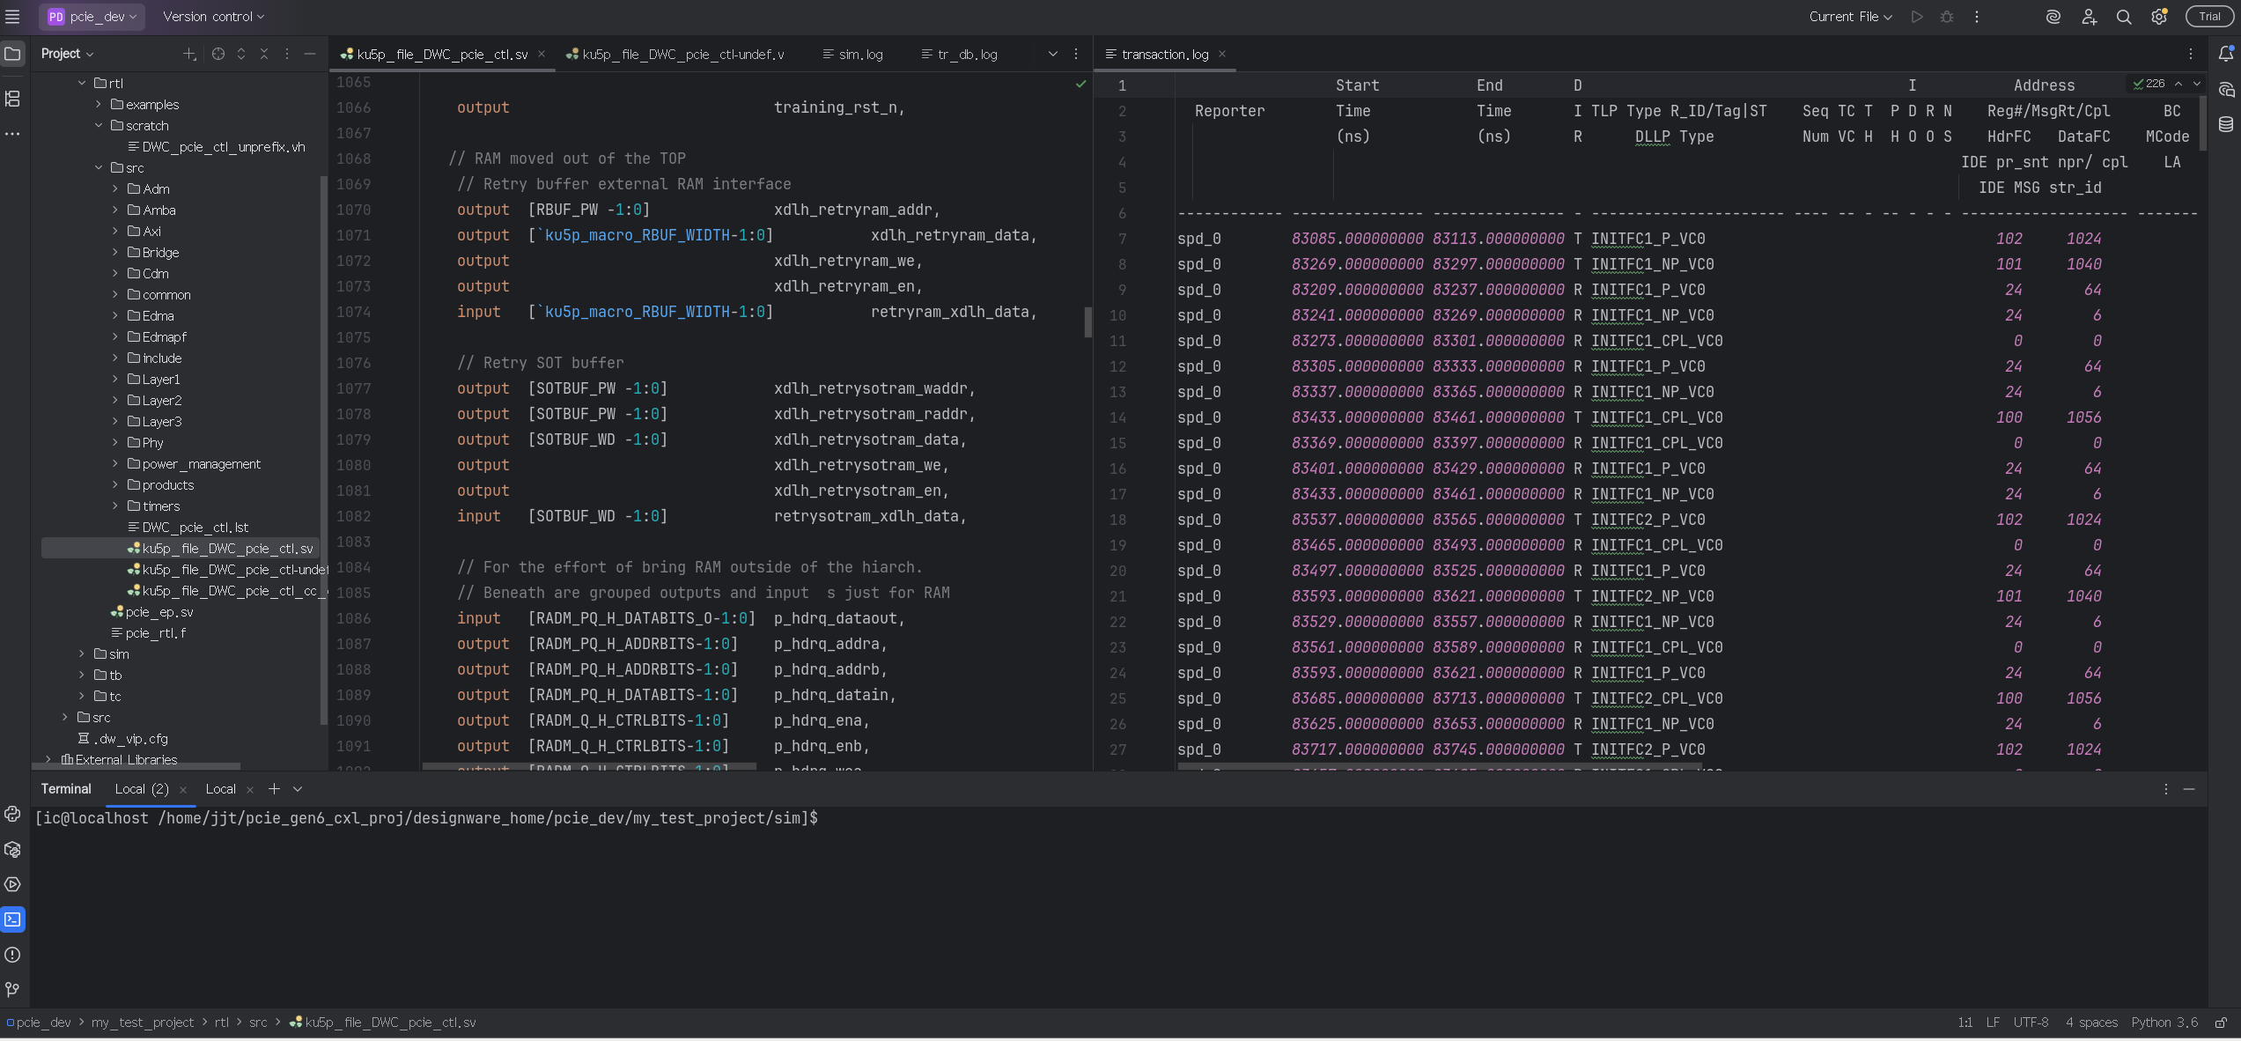Open the Search Everywhere magnifier icon

click(x=2123, y=17)
